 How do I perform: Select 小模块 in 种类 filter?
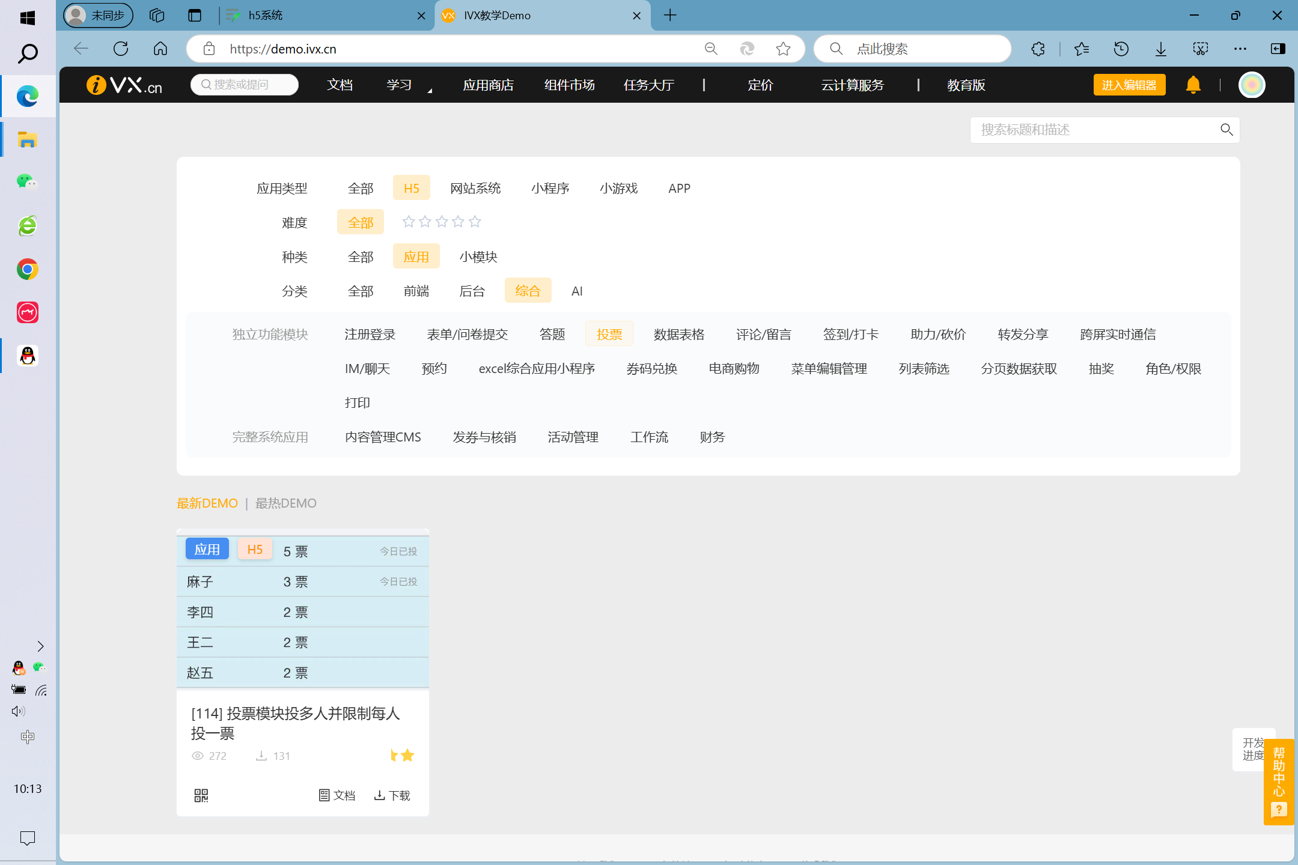[478, 256]
